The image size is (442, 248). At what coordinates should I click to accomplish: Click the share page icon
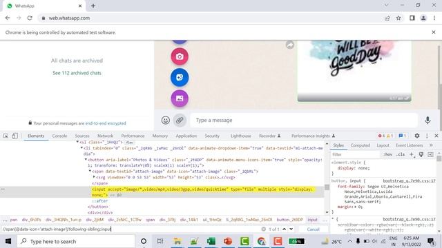pyautogui.click(x=387, y=18)
